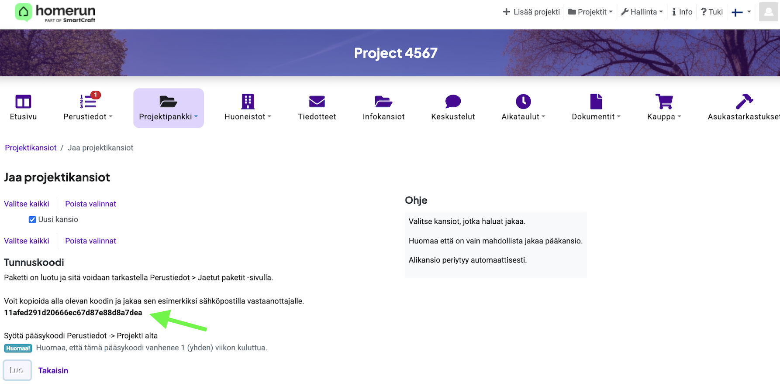
Task: Open the Kauppa shopping cart menu
Action: [x=664, y=107]
